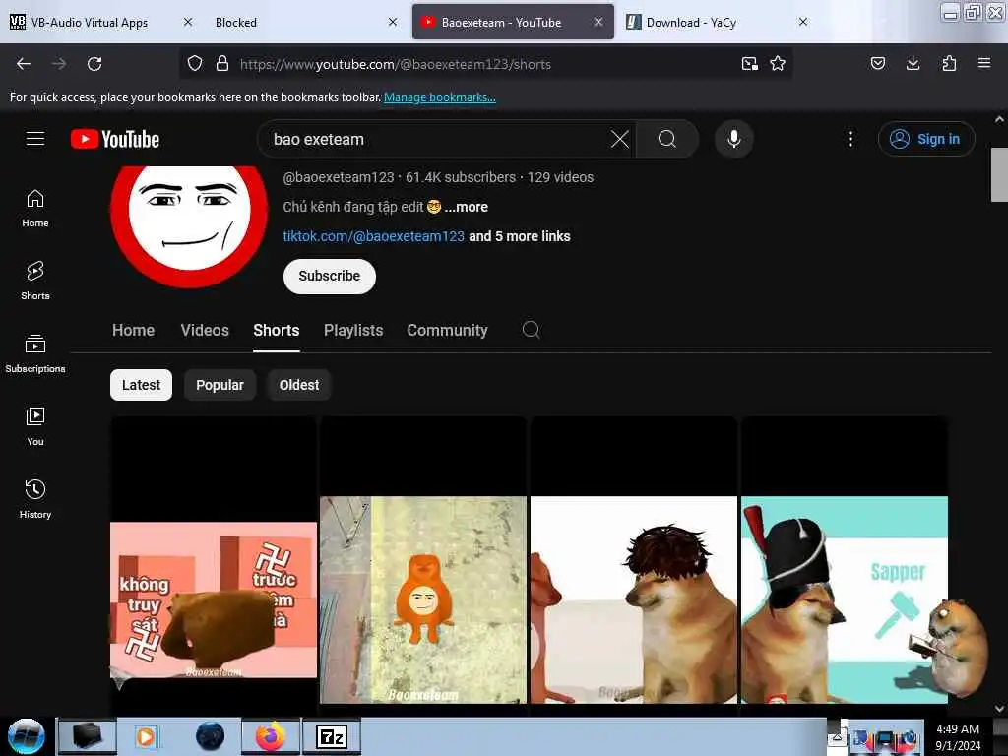The image size is (1008, 756).
Task: Close the Baoexeteam - YouTube tab
Action: tap(598, 22)
